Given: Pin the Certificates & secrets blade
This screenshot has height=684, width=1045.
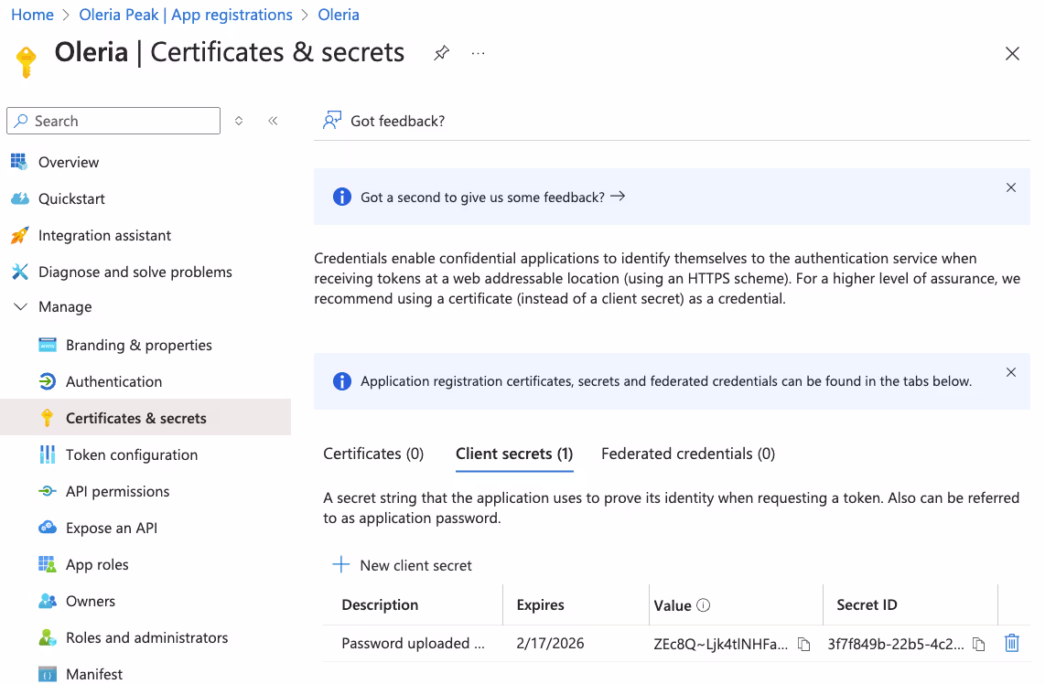Looking at the screenshot, I should pos(441,53).
